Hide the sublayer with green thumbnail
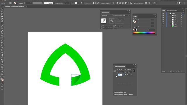The image size is (187, 105). (x=163, y=26)
